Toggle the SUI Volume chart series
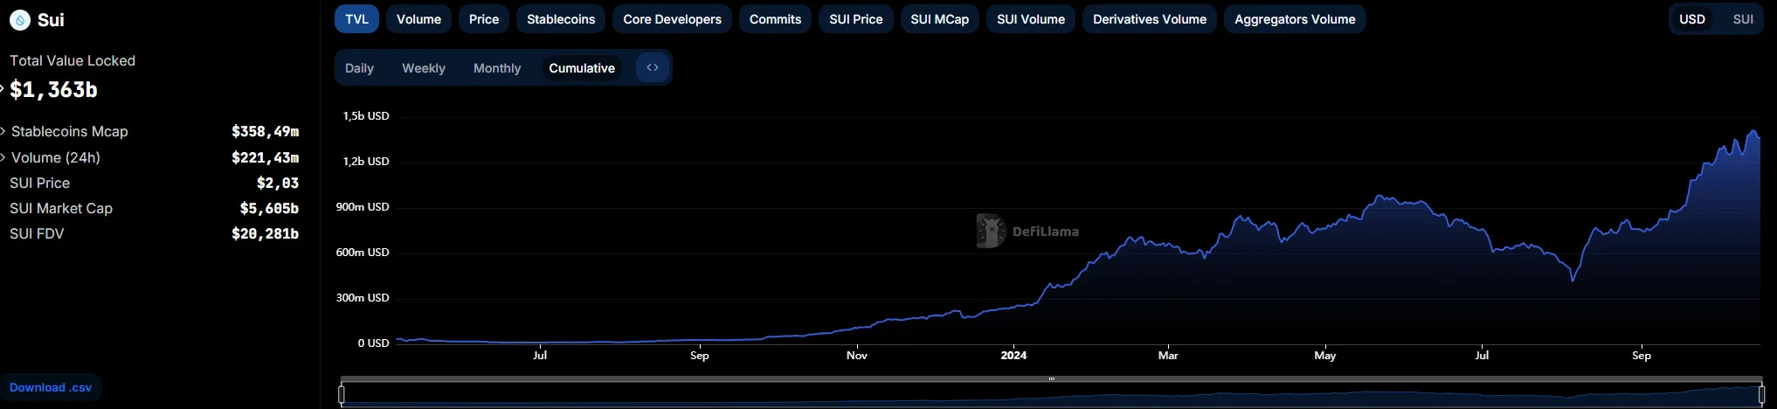 [x=1031, y=19]
